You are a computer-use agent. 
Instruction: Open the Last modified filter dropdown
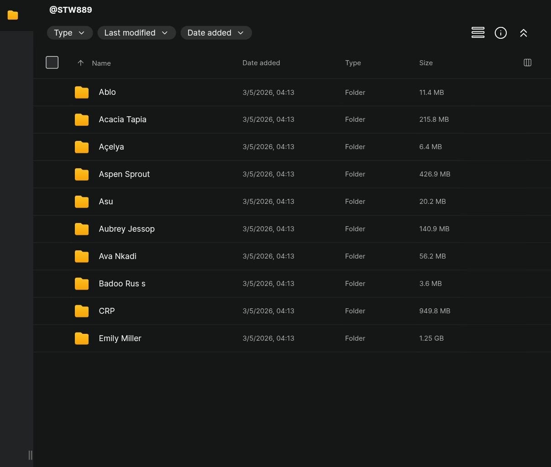[136, 33]
